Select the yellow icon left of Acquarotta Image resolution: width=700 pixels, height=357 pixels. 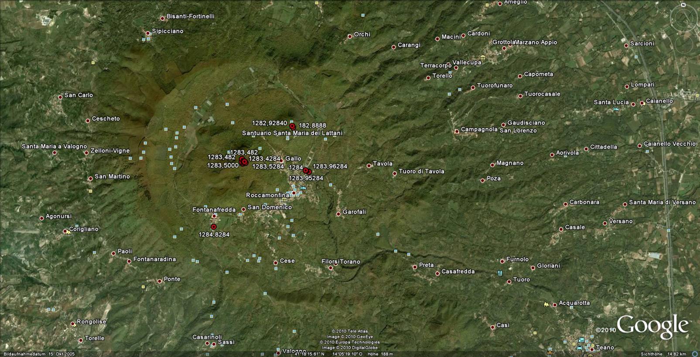click(x=546, y=304)
